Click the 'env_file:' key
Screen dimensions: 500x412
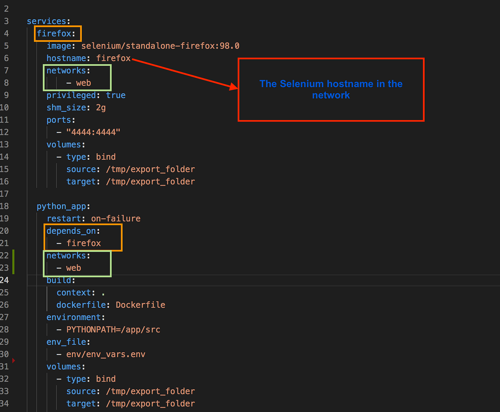pyautogui.click(x=68, y=342)
